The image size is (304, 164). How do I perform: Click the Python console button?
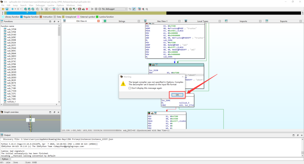click(x=5, y=159)
